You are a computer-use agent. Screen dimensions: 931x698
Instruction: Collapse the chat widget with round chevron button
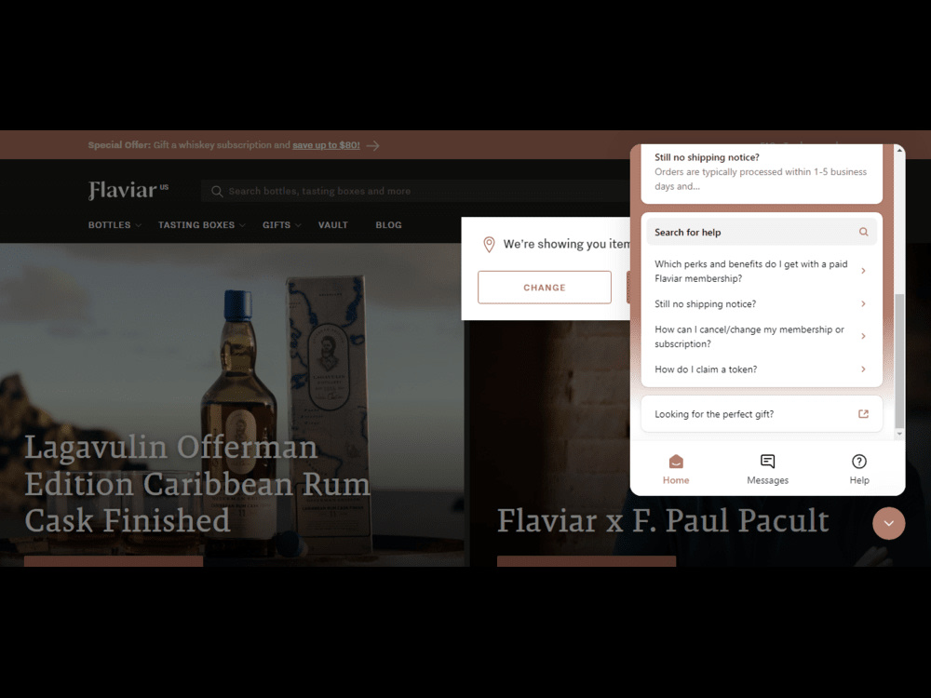888,523
